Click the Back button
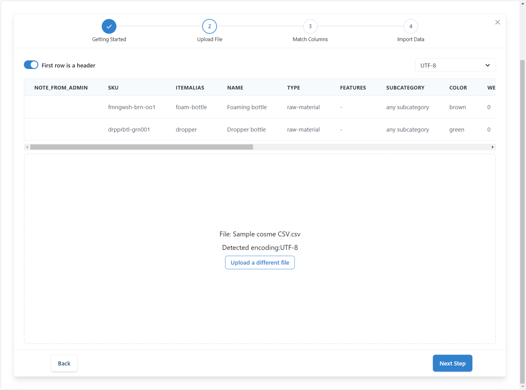The image size is (526, 390). click(64, 363)
